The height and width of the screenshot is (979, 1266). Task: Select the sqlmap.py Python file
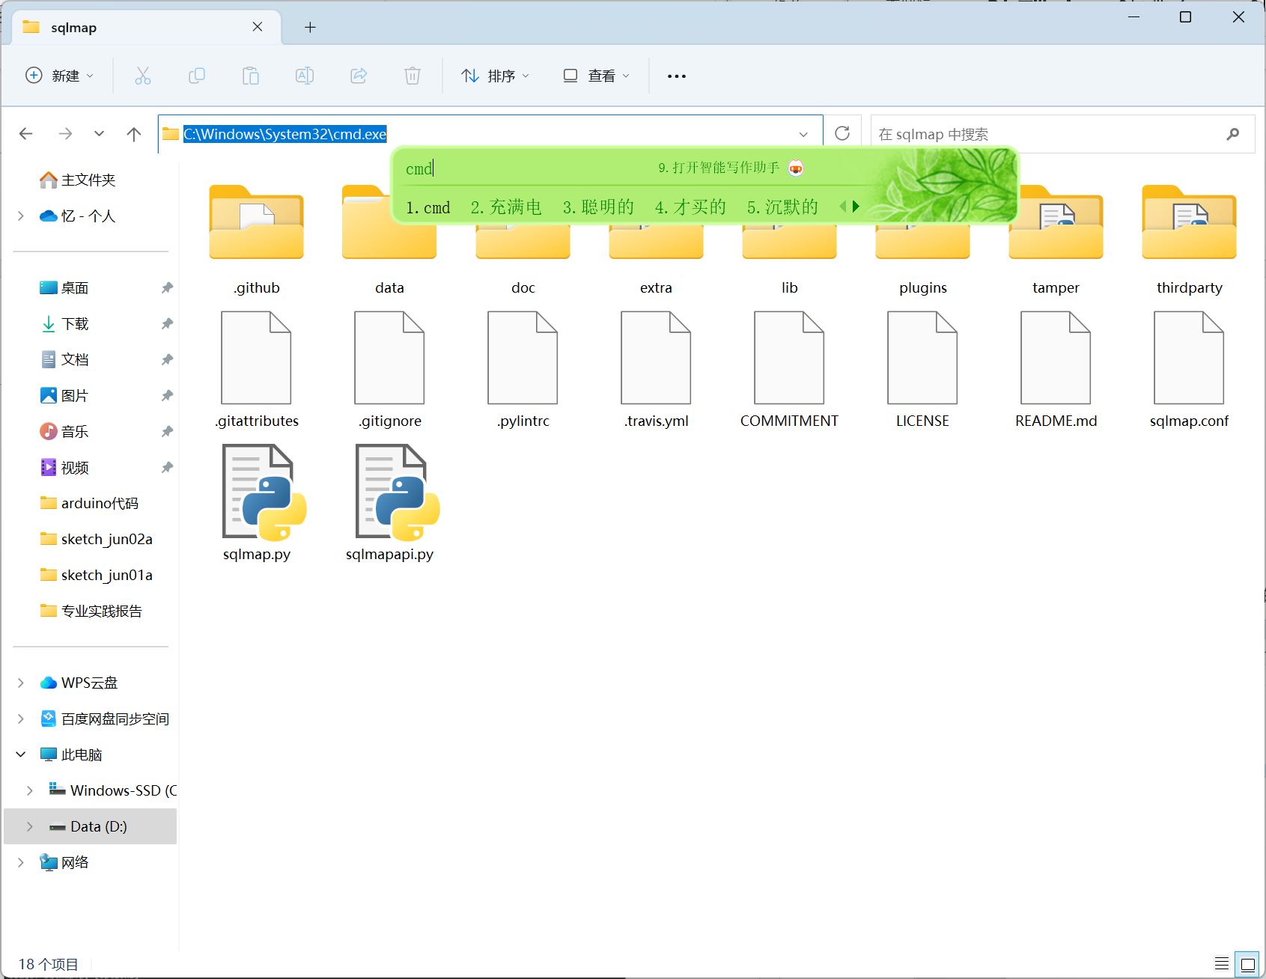(x=257, y=502)
